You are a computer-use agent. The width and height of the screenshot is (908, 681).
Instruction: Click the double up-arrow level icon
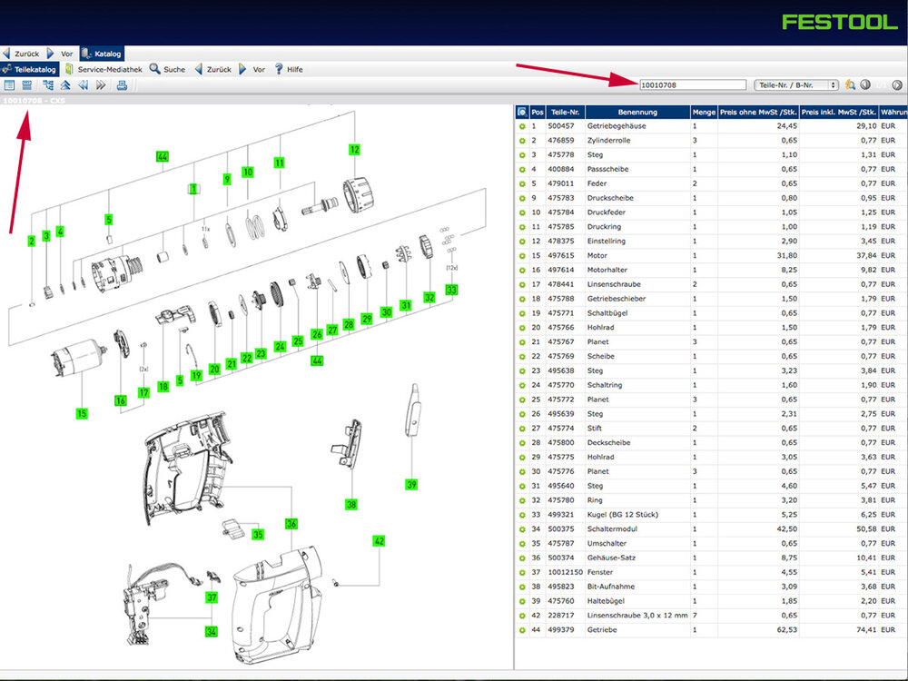65,85
